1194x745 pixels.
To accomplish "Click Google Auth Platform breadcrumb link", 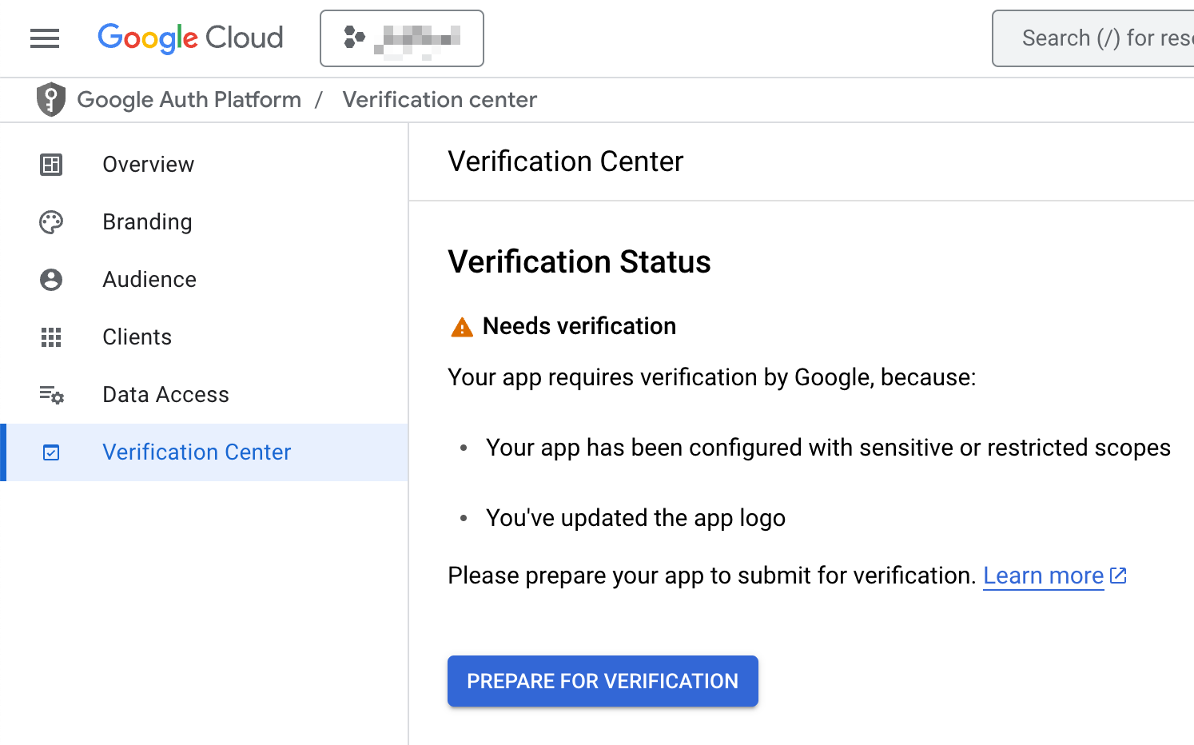I will coord(189,100).
